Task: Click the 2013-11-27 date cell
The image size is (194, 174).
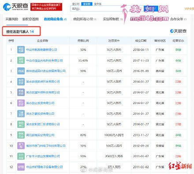Action: [141, 135]
